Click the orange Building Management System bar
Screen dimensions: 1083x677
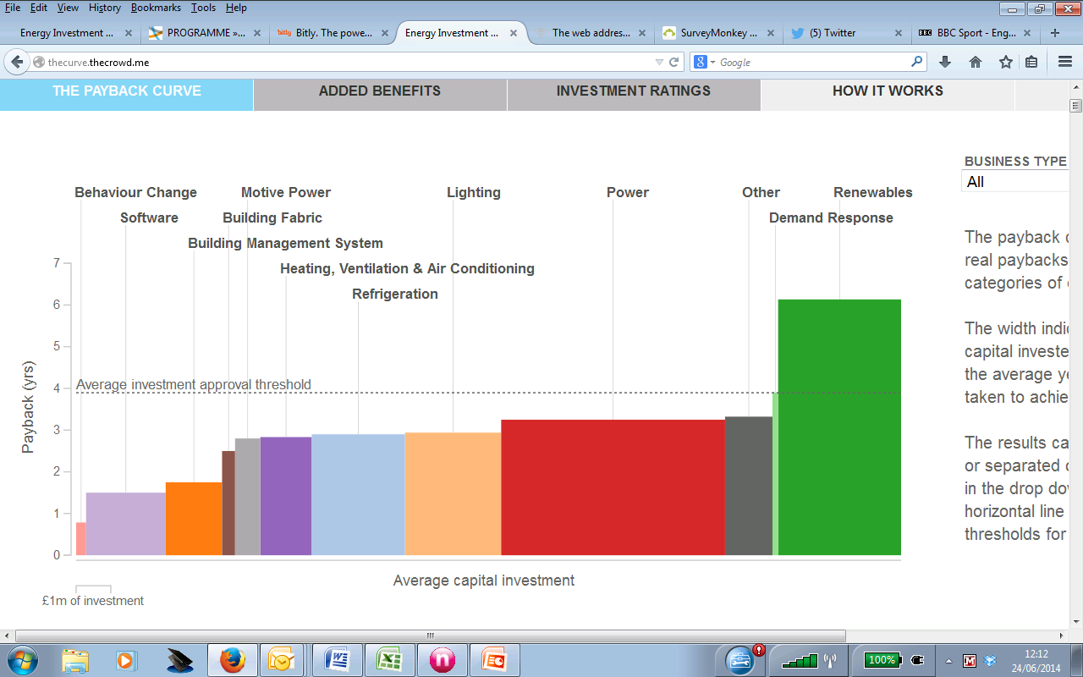tap(194, 519)
